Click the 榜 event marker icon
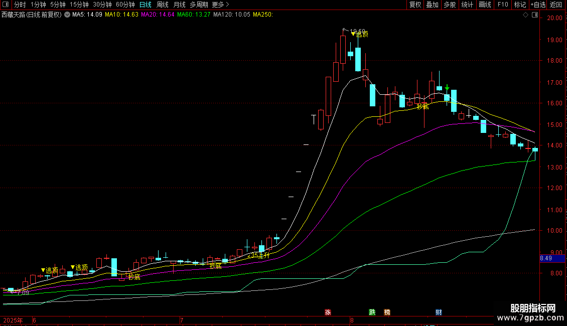The image size is (567, 326). point(387,312)
